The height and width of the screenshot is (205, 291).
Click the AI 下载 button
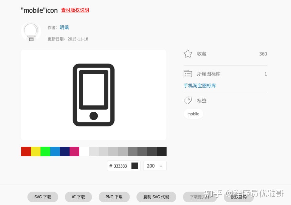click(x=78, y=197)
